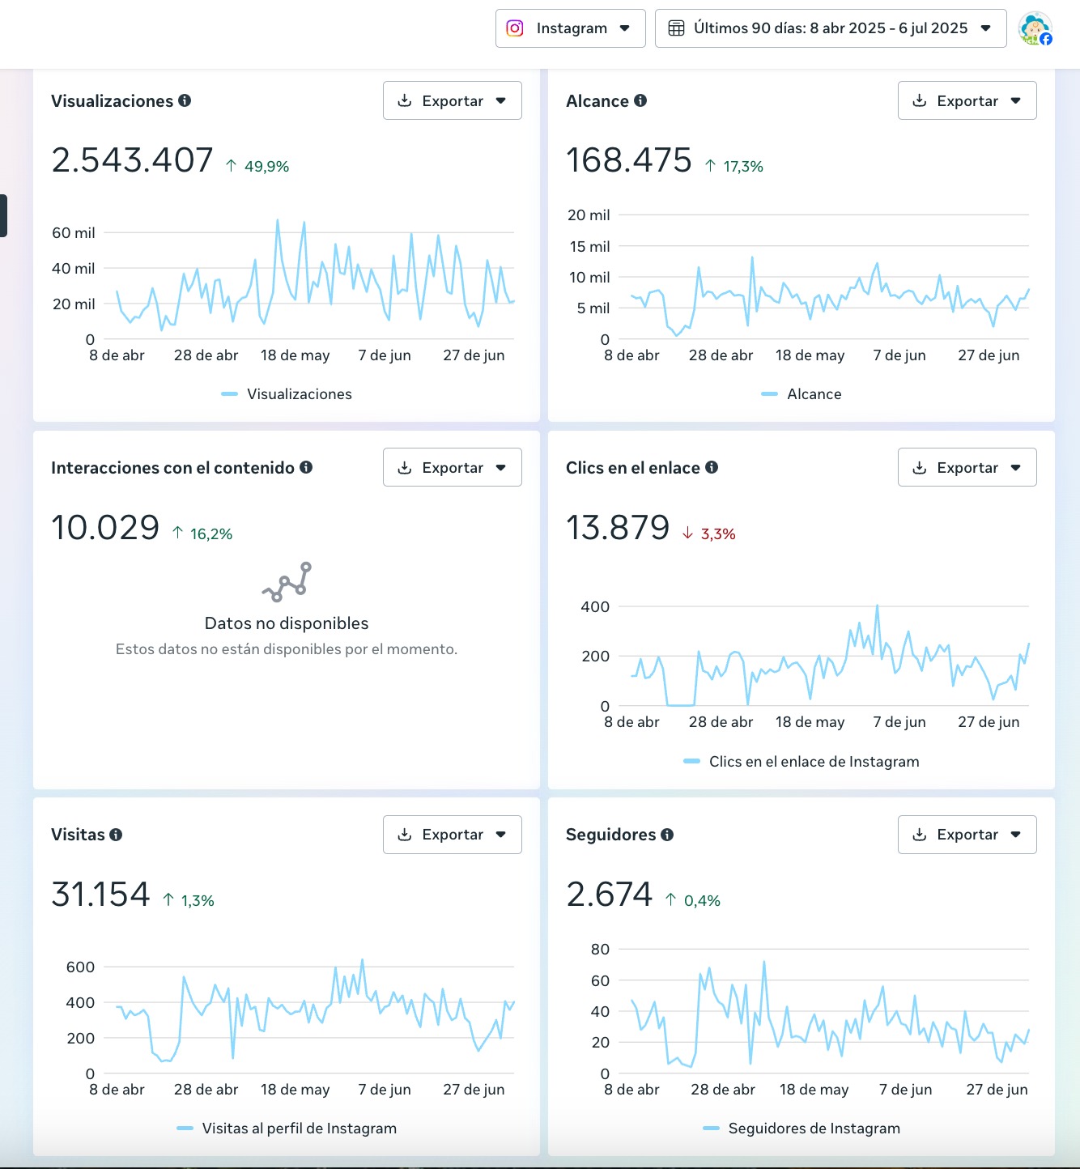Viewport: 1080px width, 1169px height.
Task: Show info for the Seguidores metric
Action: 667,835
